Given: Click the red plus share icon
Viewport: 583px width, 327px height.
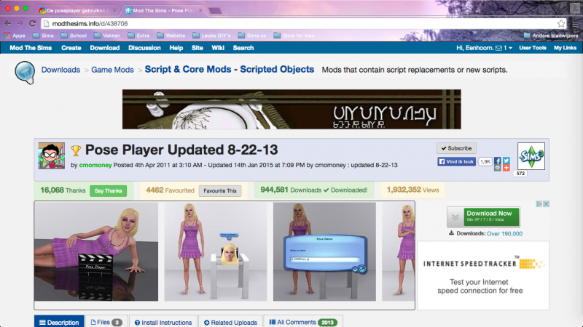Looking at the screenshot, I should point(506,168).
